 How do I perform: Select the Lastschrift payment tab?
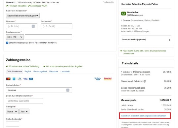click(x=65, y=72)
